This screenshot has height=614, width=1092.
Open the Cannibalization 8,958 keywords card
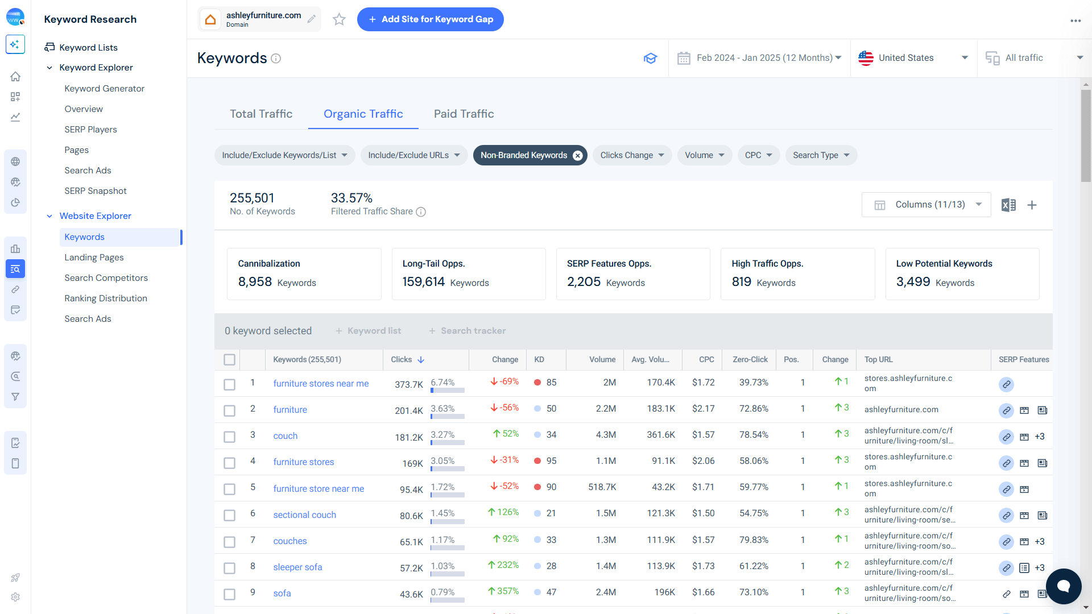(x=304, y=274)
